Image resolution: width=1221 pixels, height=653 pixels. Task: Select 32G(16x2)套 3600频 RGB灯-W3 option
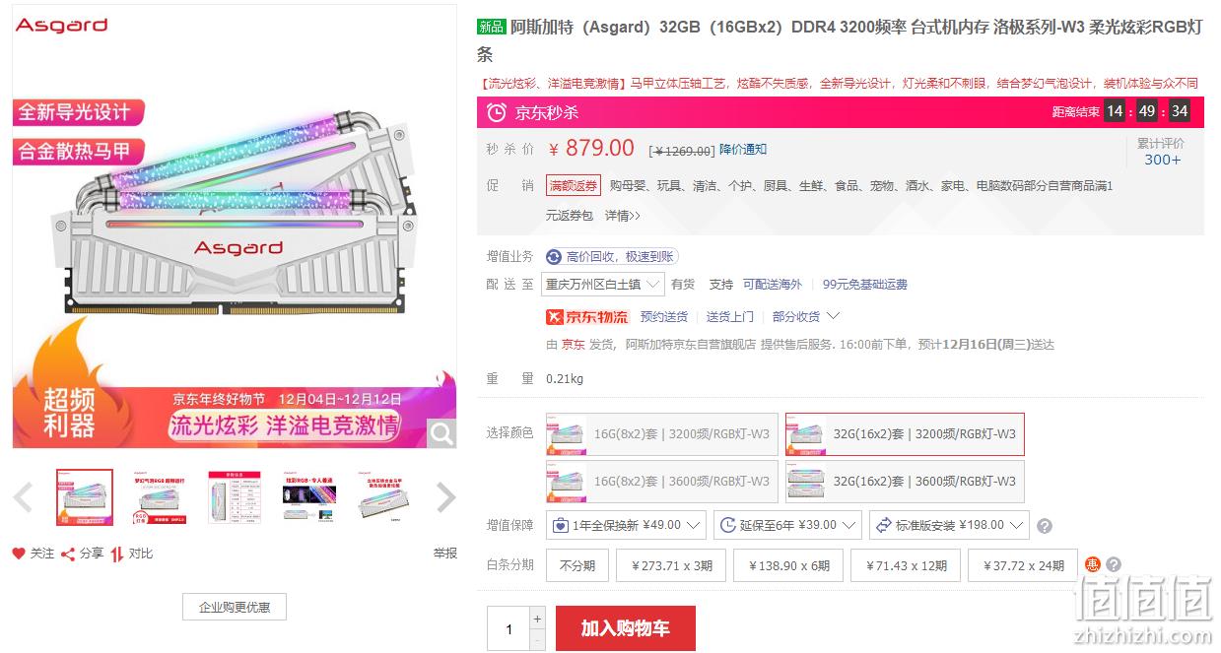905,482
